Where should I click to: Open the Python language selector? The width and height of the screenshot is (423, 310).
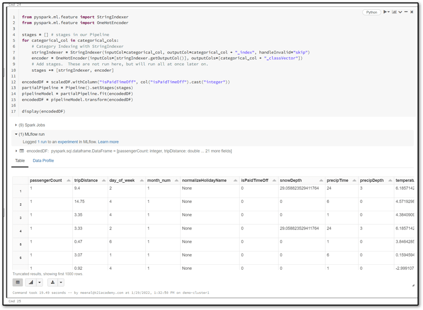[372, 12]
